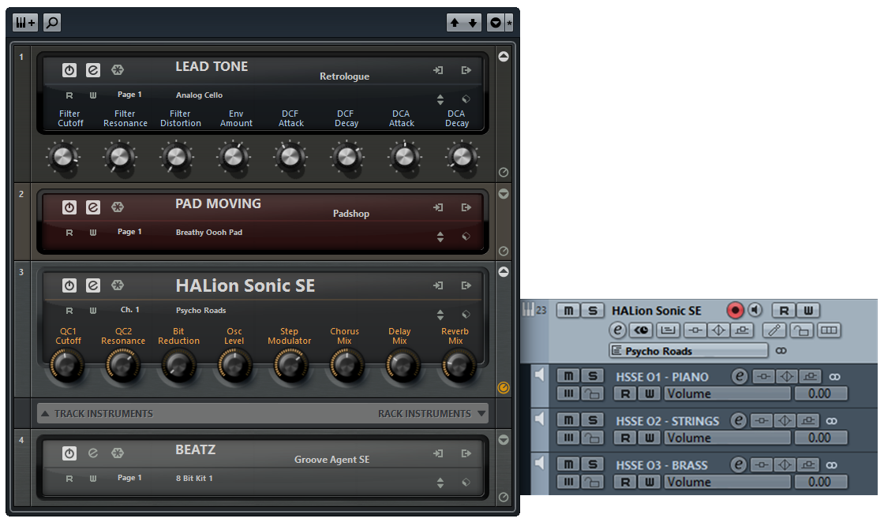884x522 pixels.
Task: Open the Retrologue editor for LEAD TONE
Action: (x=93, y=70)
